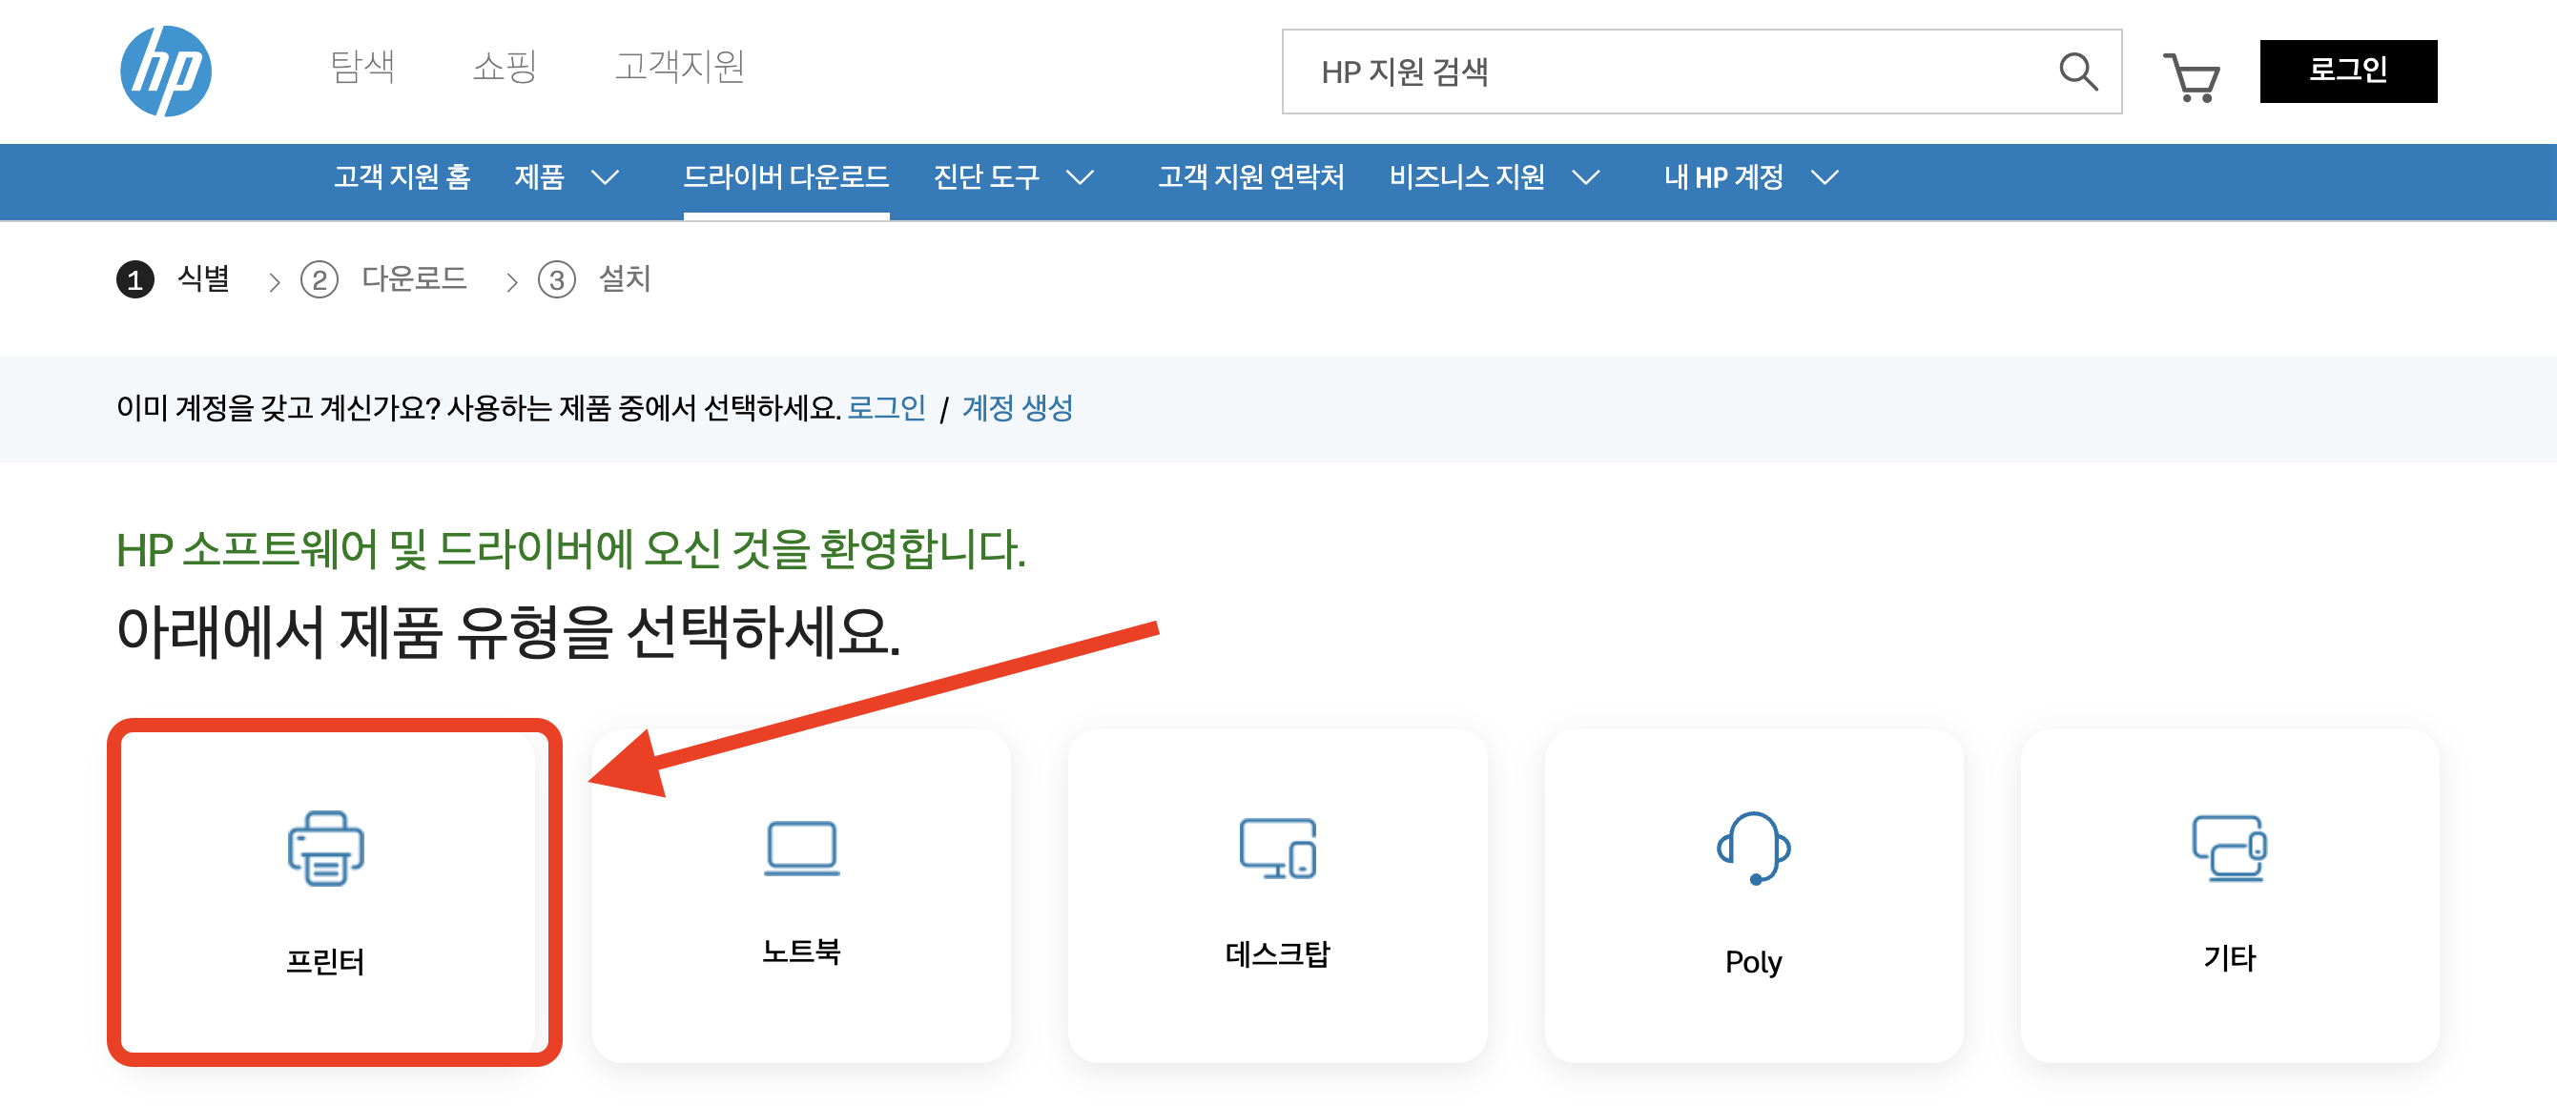This screenshot has width=2557, height=1106.
Task: Select the 고객 지원 연락처 menu item
Action: [1251, 178]
